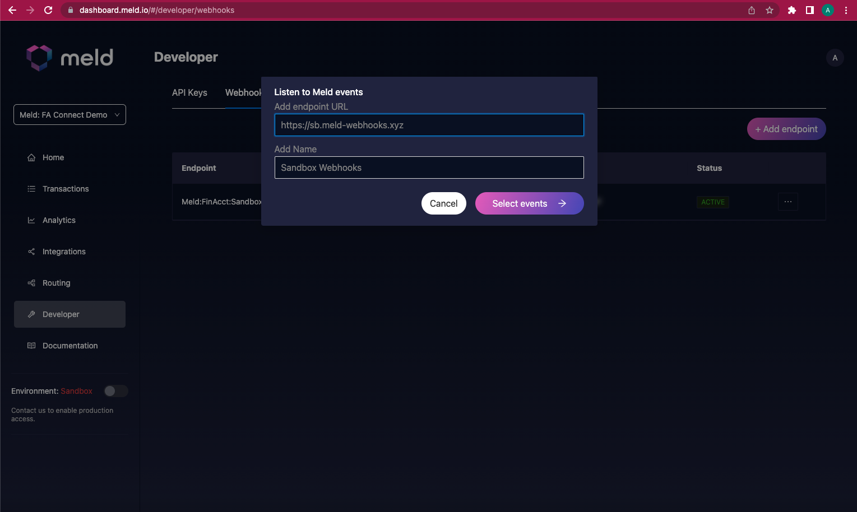Screen dimensions: 857x512
Task: Open Transactions list icon in sidebar
Action: tap(31, 189)
